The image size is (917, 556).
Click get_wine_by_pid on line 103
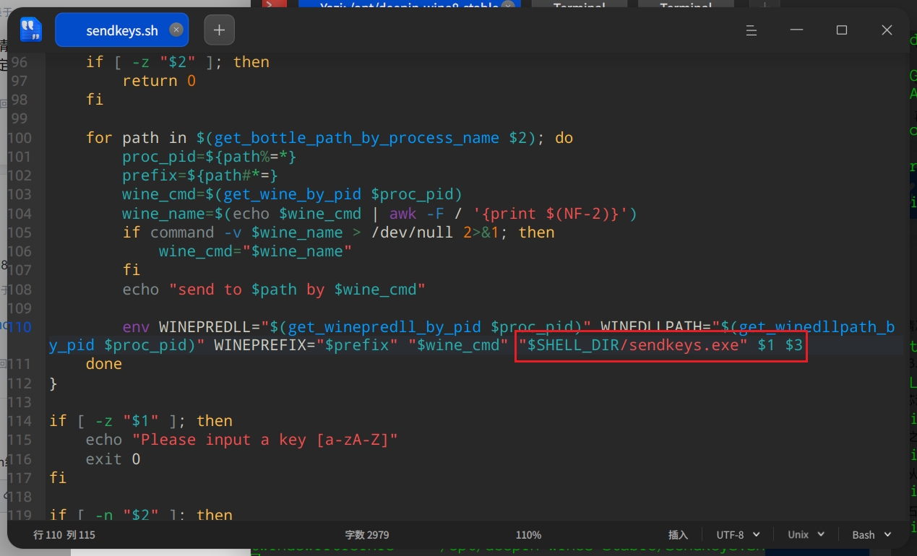click(x=292, y=194)
